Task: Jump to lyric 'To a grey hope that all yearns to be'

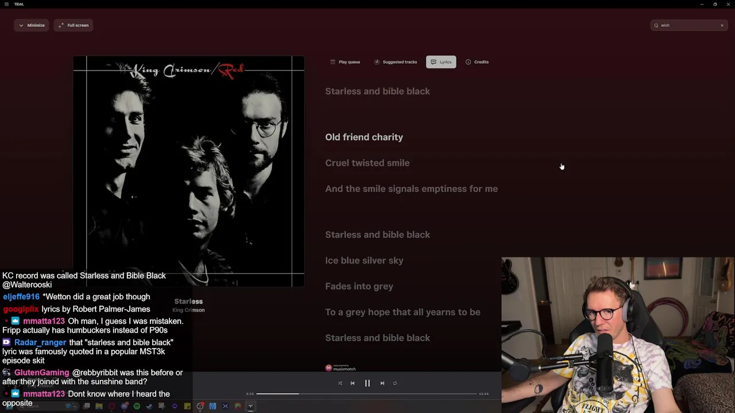Action: coord(403,312)
